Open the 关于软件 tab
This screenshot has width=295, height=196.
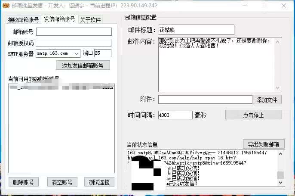point(90,20)
